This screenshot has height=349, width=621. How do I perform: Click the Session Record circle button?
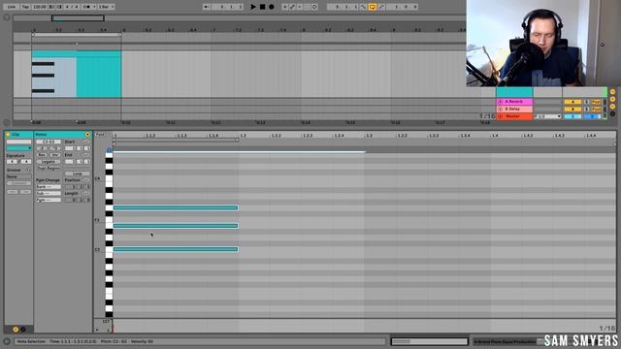click(314, 7)
